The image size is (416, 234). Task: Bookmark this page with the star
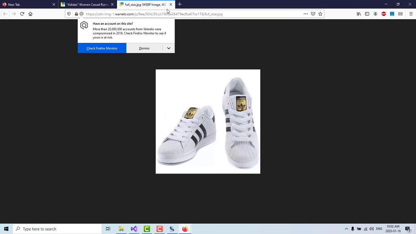pos(320,14)
